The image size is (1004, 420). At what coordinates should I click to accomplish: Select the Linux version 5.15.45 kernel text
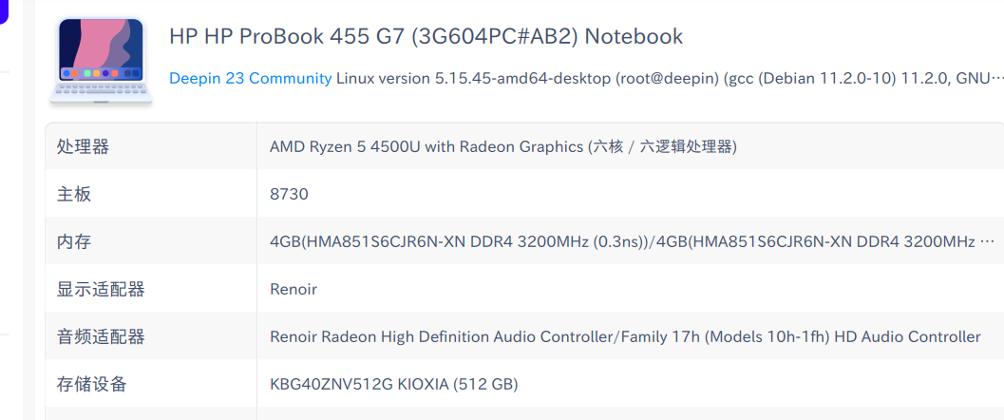[x=473, y=79]
